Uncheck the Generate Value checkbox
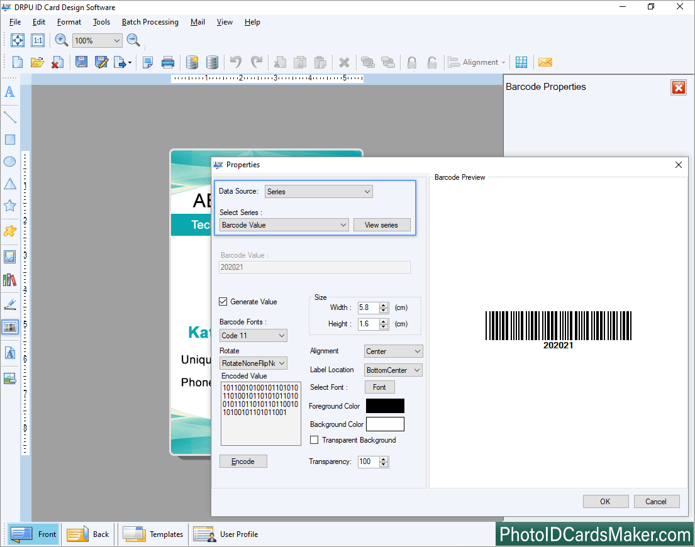Screen dimensions: 695x547 [223, 302]
